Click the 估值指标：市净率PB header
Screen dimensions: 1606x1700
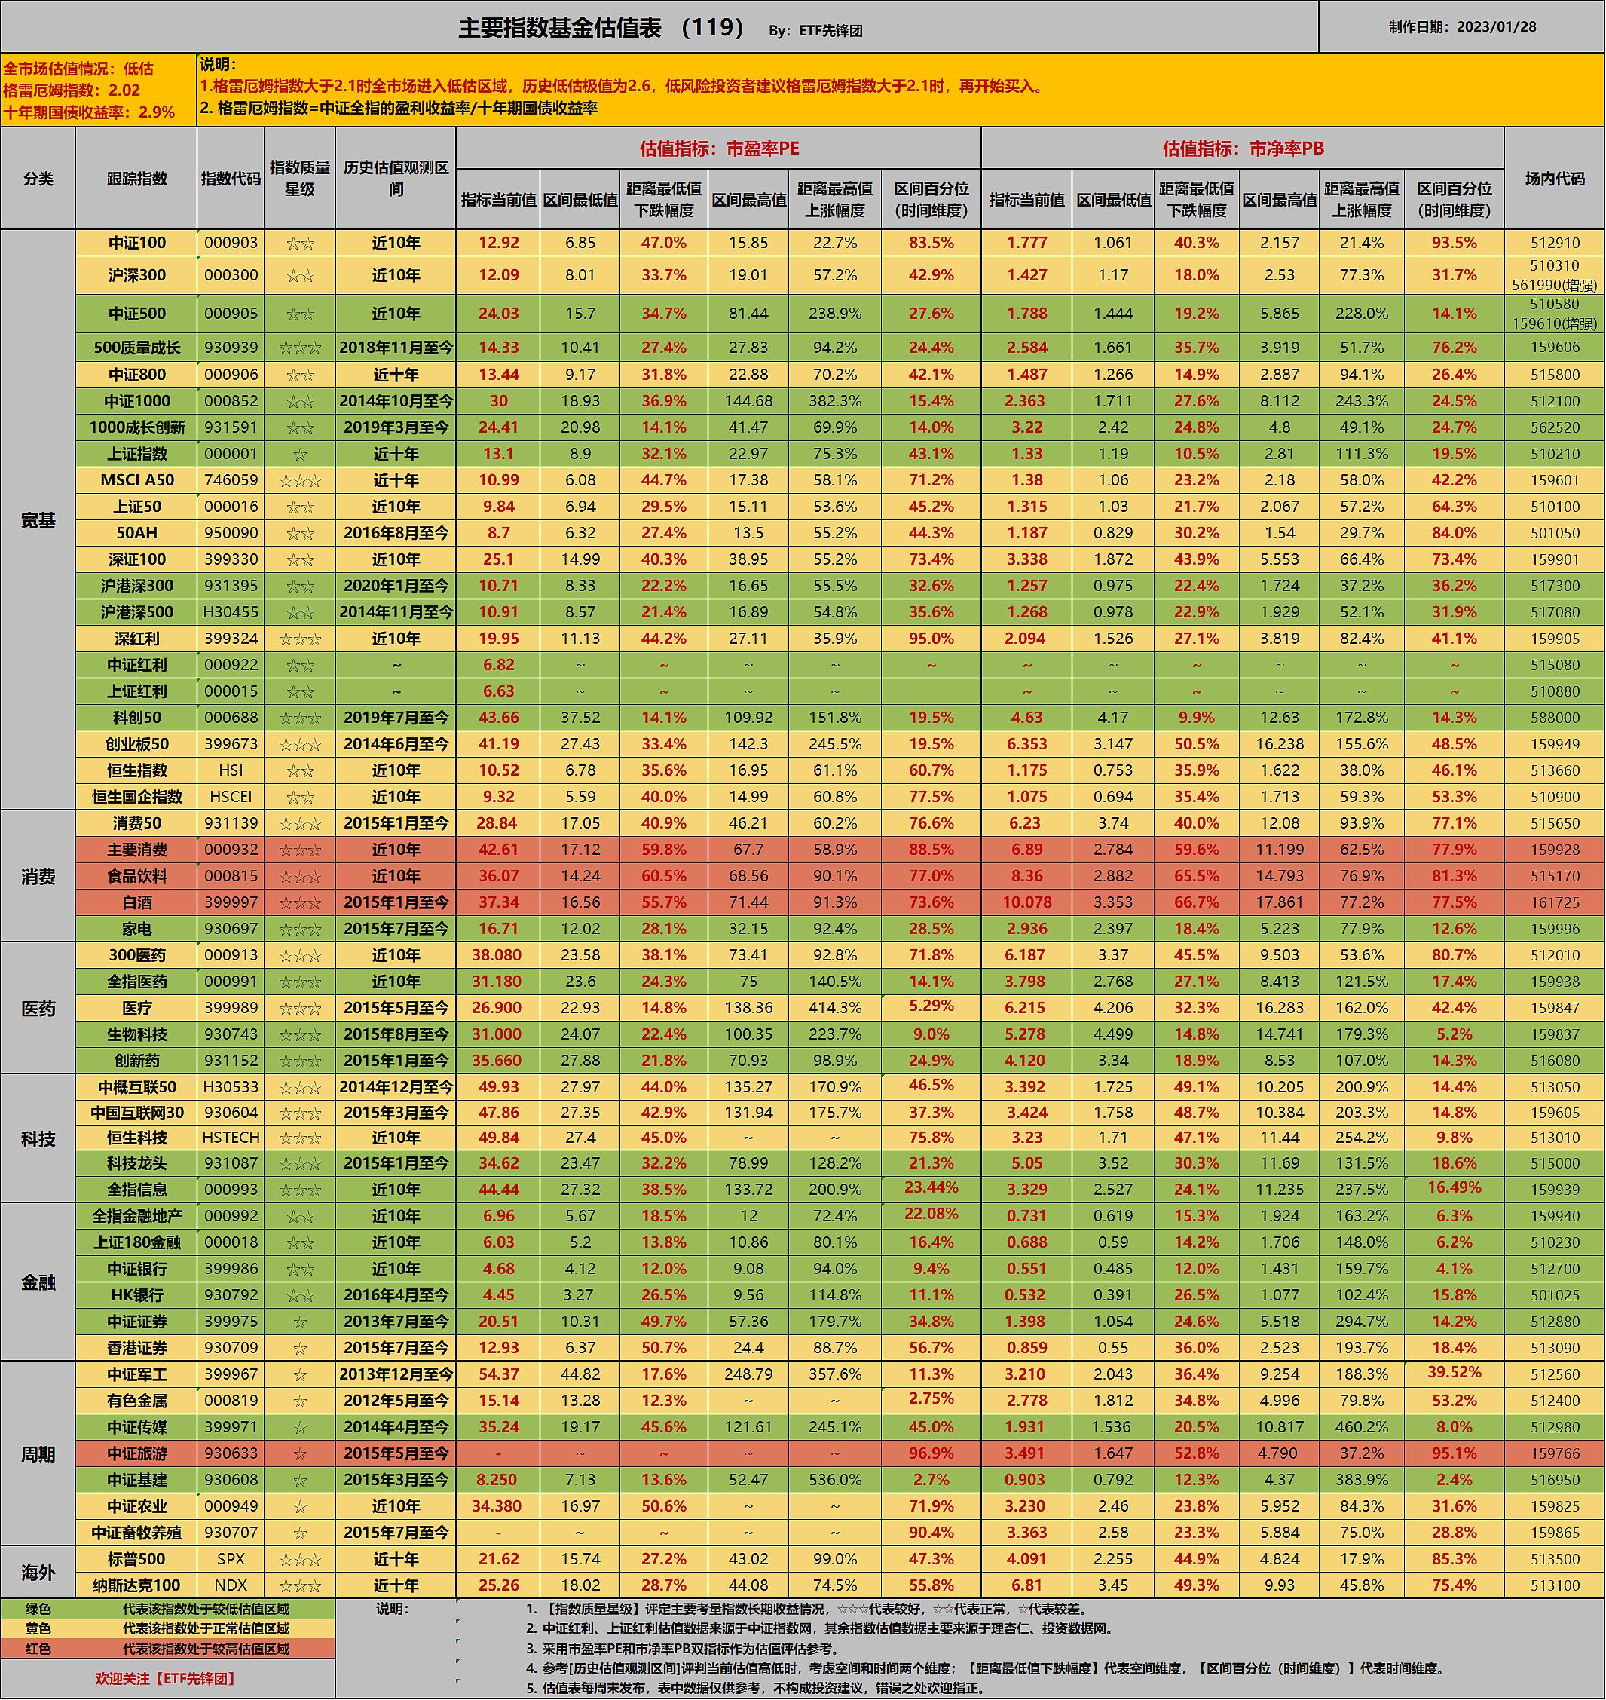(1242, 149)
